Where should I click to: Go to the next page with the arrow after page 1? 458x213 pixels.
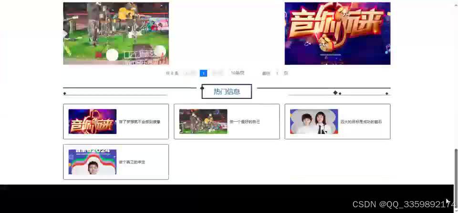point(218,73)
